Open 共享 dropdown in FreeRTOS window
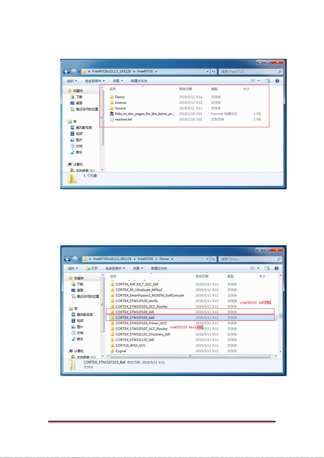Image resolution: width=324 pixels, height=458 pixels. (x=118, y=81)
